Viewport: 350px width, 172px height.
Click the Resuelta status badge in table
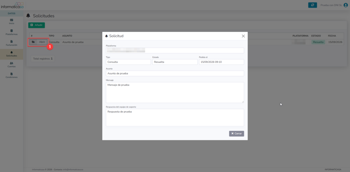pyautogui.click(x=318, y=42)
